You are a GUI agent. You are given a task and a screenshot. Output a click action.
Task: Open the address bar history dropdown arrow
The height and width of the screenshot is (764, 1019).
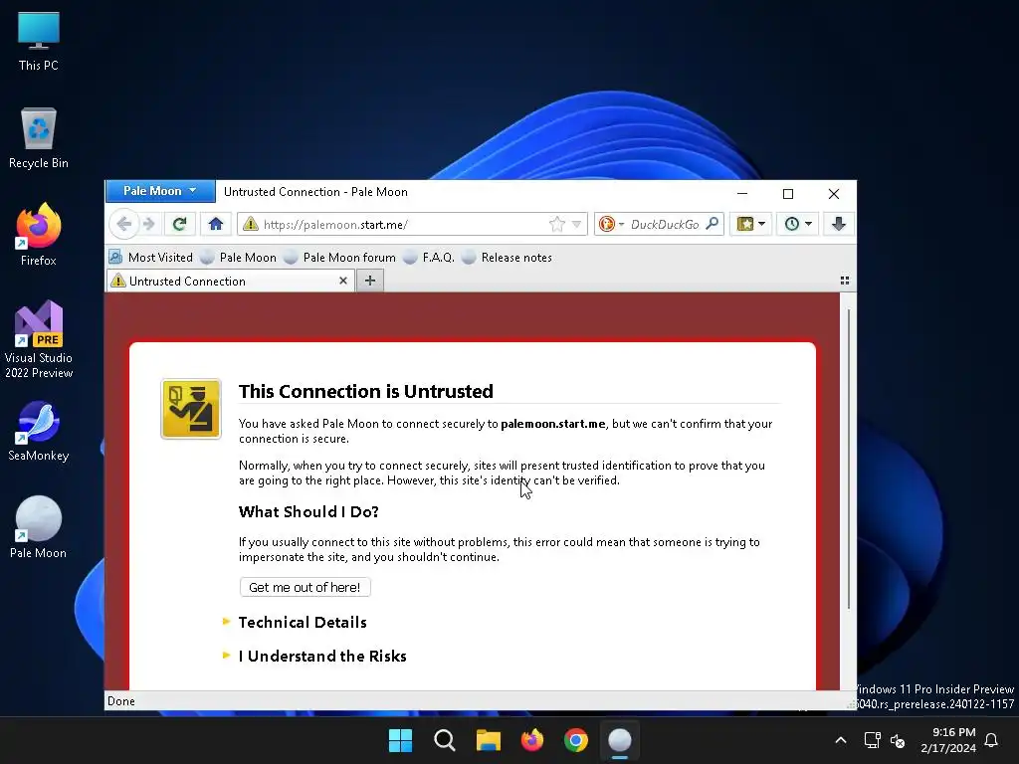tap(576, 224)
